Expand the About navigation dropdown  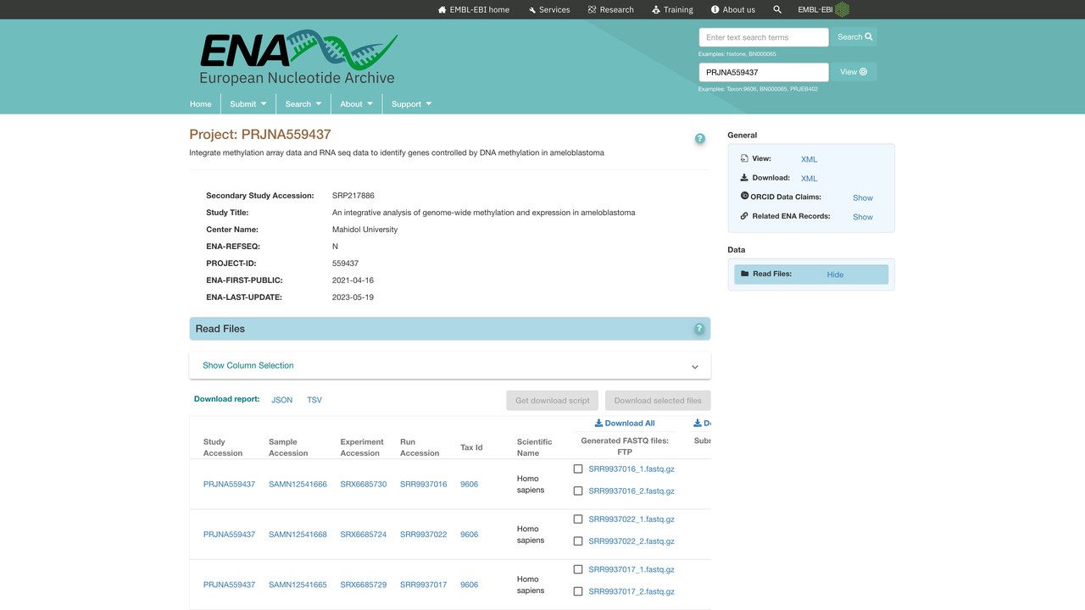(357, 103)
